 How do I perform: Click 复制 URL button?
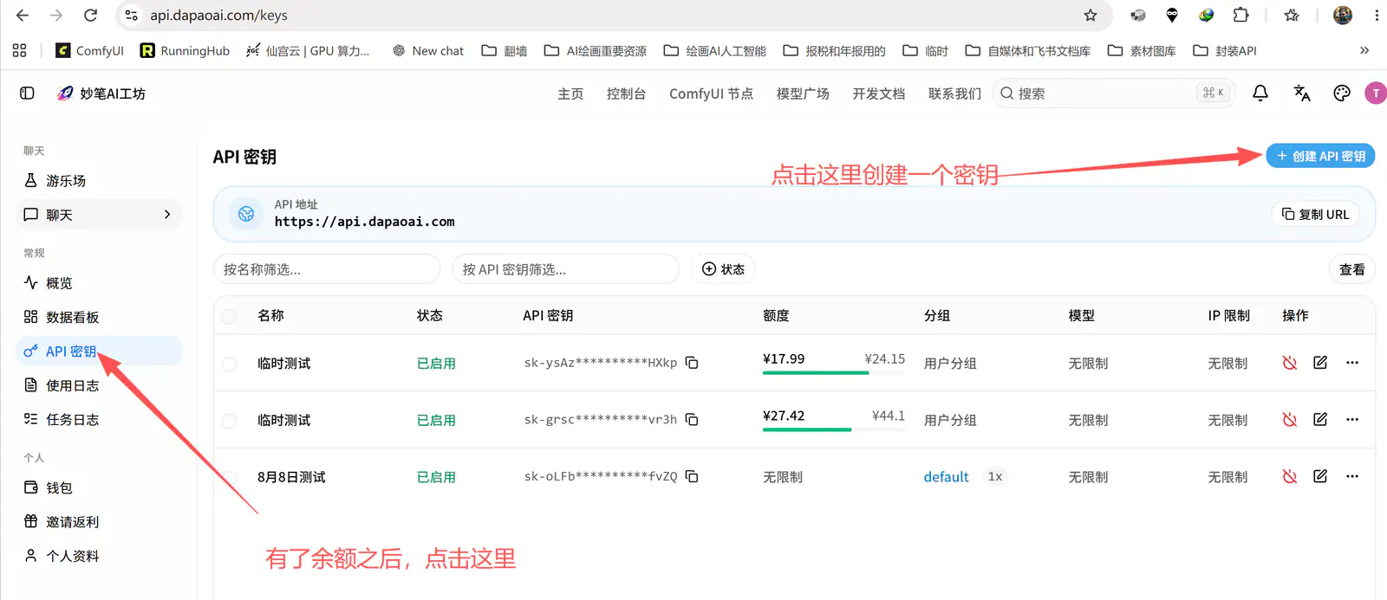click(1315, 214)
